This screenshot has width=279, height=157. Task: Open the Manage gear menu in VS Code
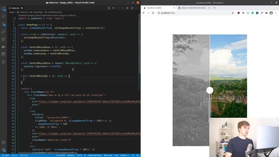3,150
